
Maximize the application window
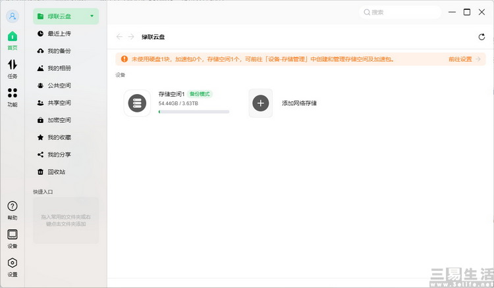(467, 12)
